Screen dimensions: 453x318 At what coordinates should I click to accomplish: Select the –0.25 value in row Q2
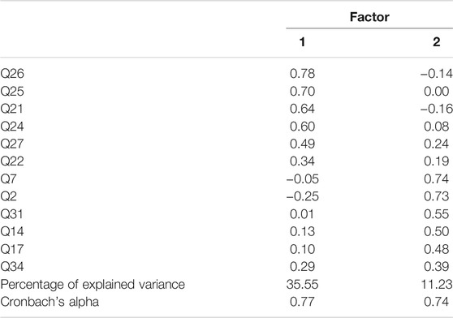click(303, 196)
